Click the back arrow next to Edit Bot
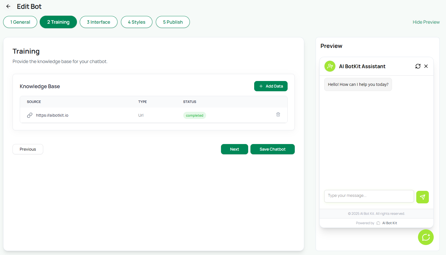 [x=8, y=6]
